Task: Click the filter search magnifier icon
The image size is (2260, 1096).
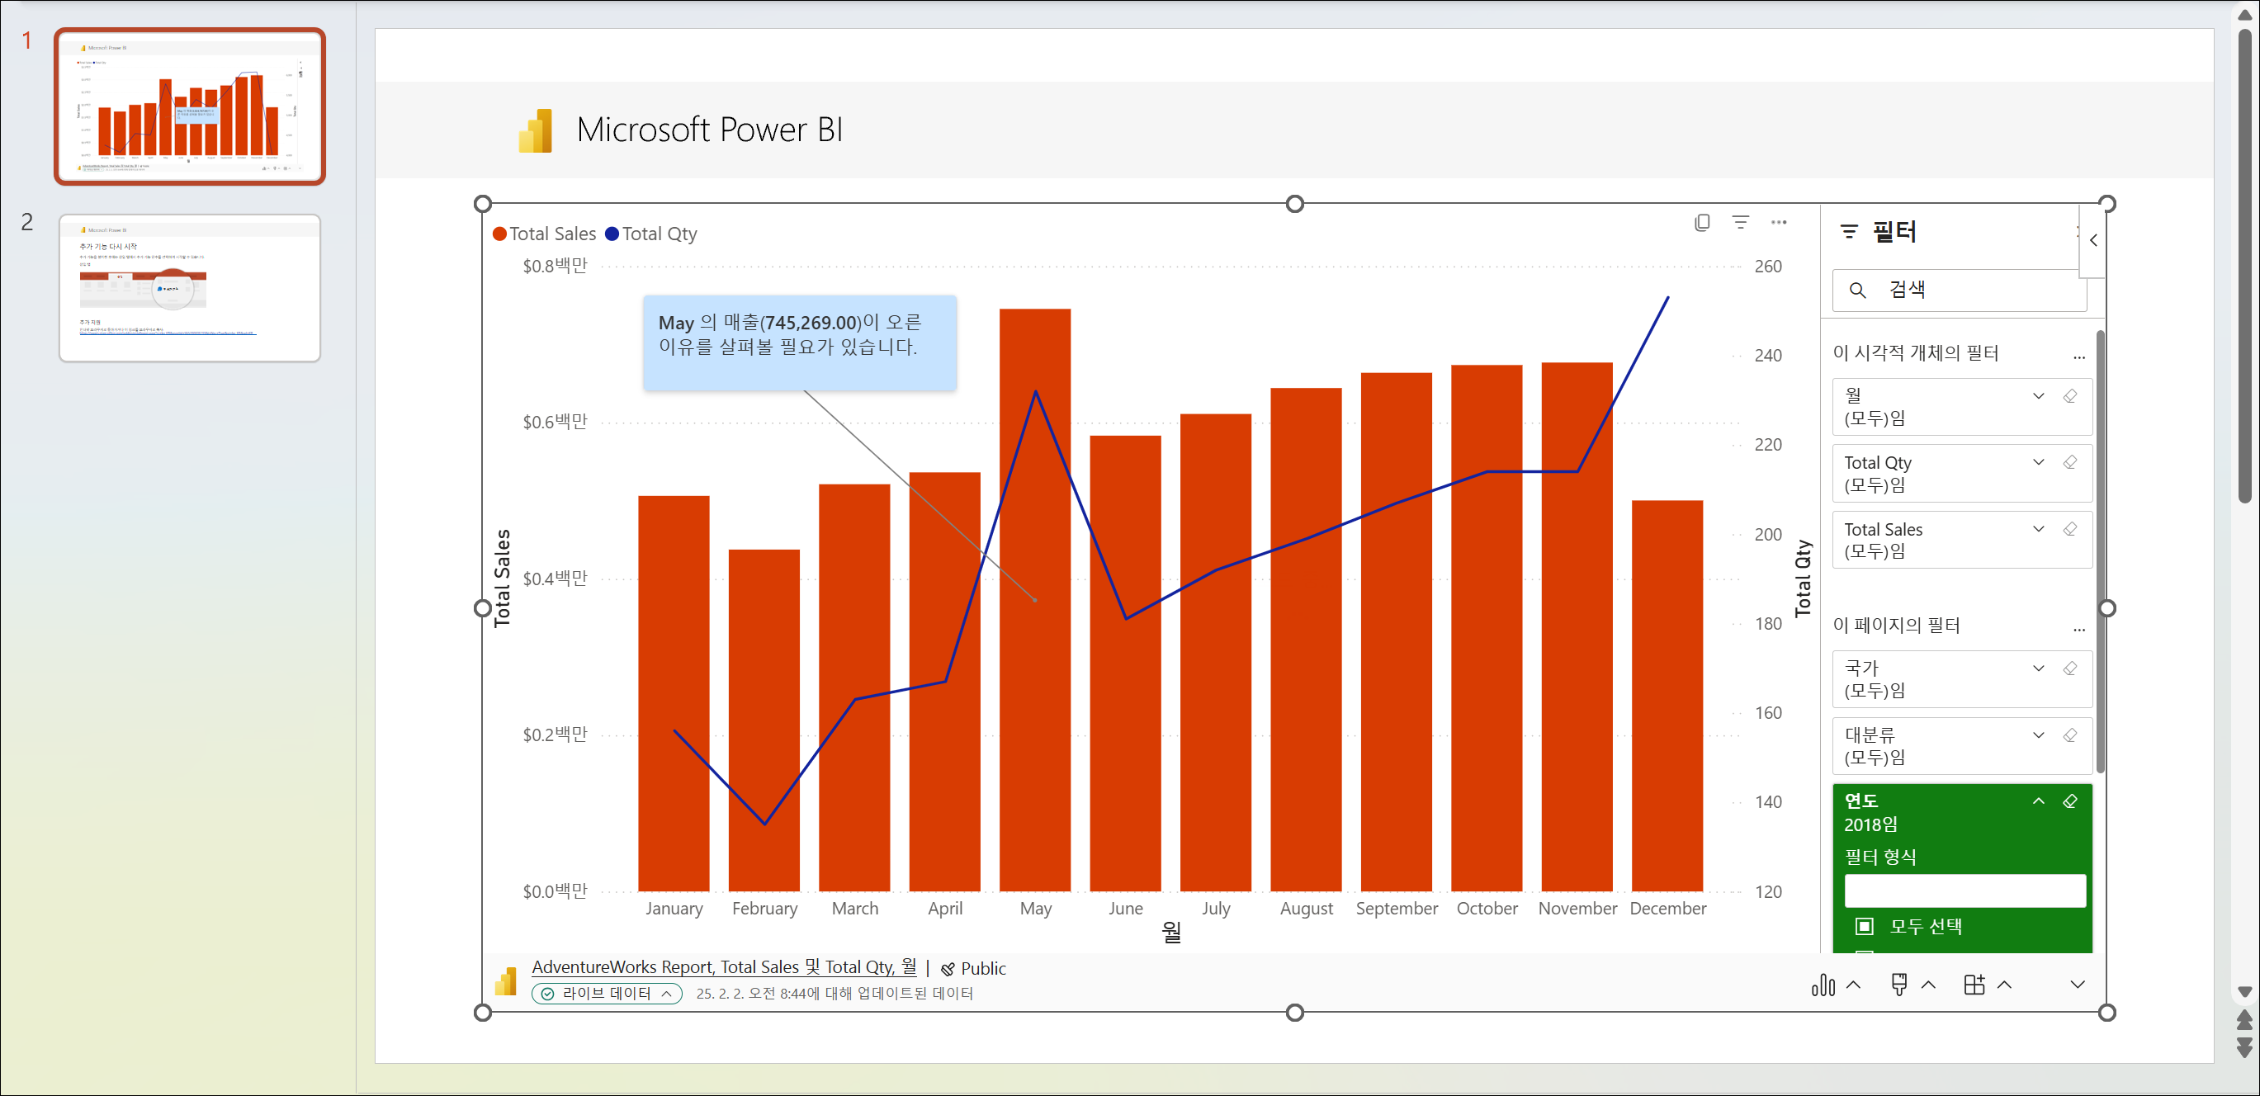Action: point(1857,290)
